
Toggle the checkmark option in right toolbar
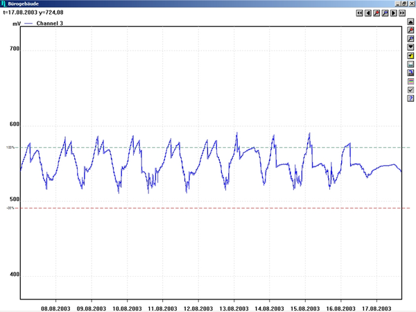click(x=410, y=89)
